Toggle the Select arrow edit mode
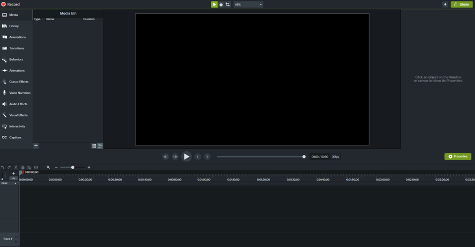The width and height of the screenshot is (475, 247). 214,4
